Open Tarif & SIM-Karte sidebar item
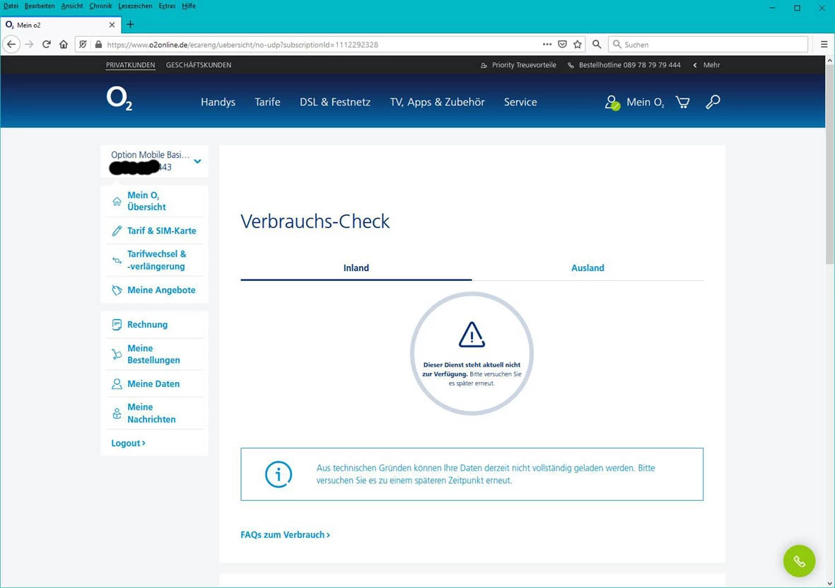Viewport: 835px width, 588px height. tap(154, 230)
